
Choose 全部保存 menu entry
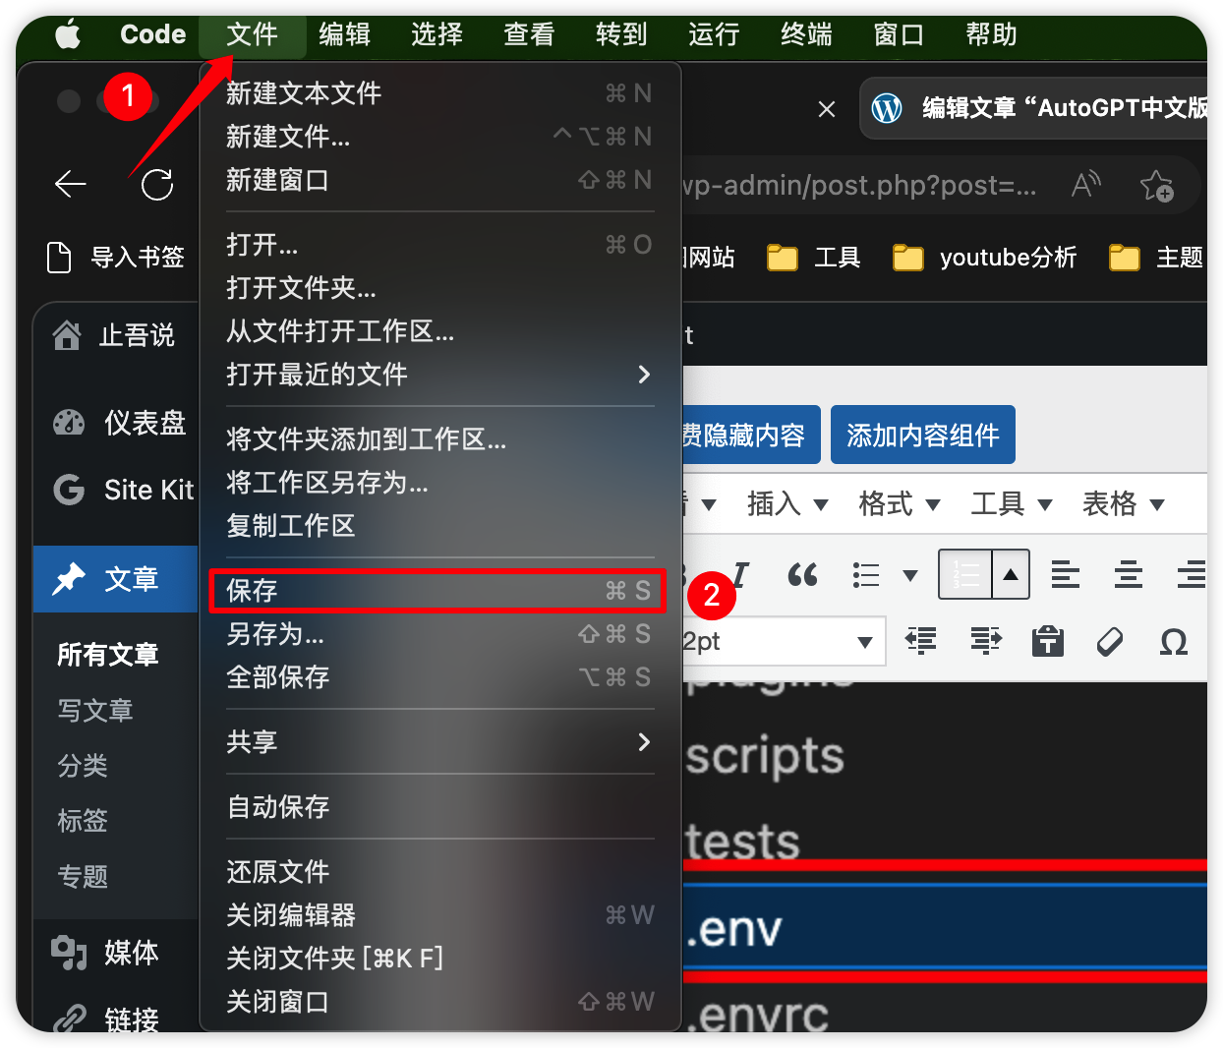click(x=439, y=677)
